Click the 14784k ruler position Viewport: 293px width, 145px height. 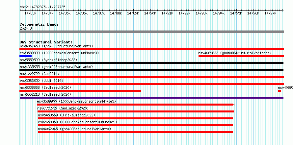47,13
